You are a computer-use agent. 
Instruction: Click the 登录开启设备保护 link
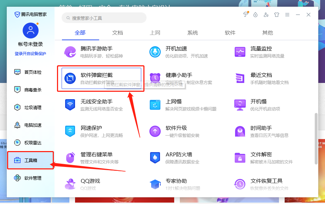pos(30,54)
